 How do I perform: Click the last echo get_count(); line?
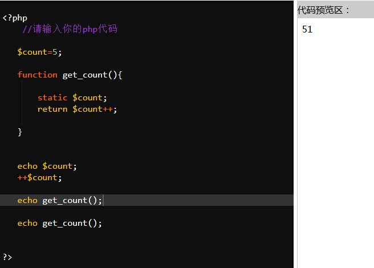[59, 223]
